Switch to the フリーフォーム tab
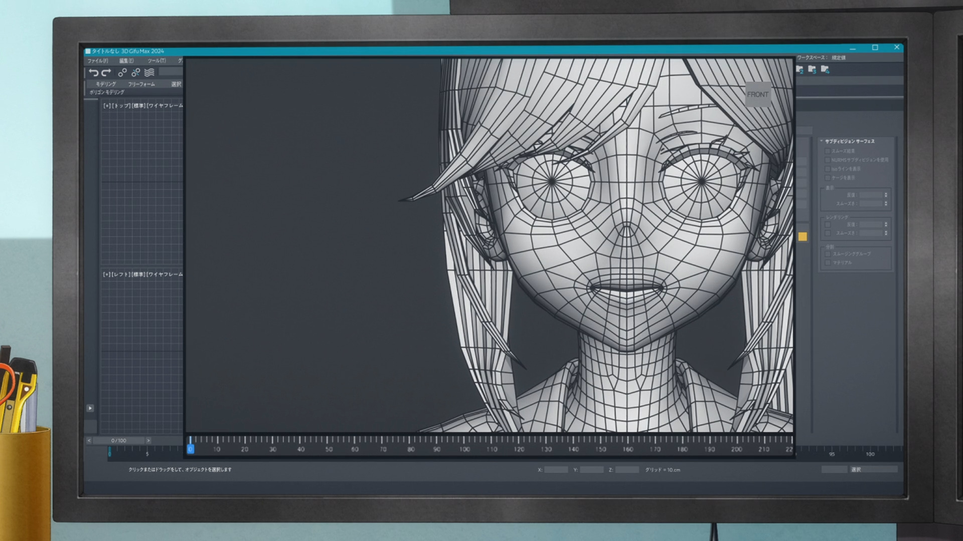 point(141,84)
